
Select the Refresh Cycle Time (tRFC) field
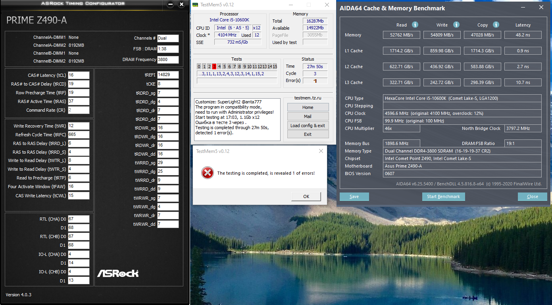coord(79,135)
